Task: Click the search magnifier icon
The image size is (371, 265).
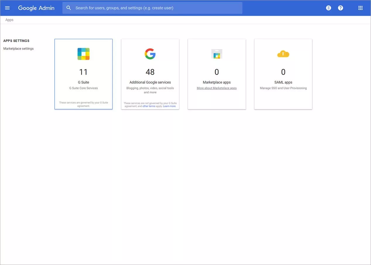Action: (69, 8)
